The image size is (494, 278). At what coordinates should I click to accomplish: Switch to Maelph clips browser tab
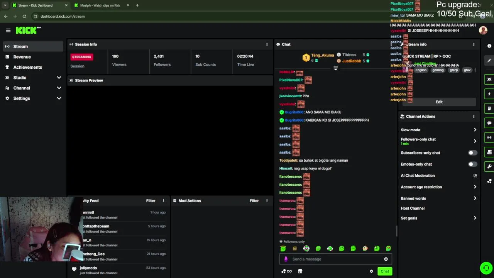coord(100,5)
